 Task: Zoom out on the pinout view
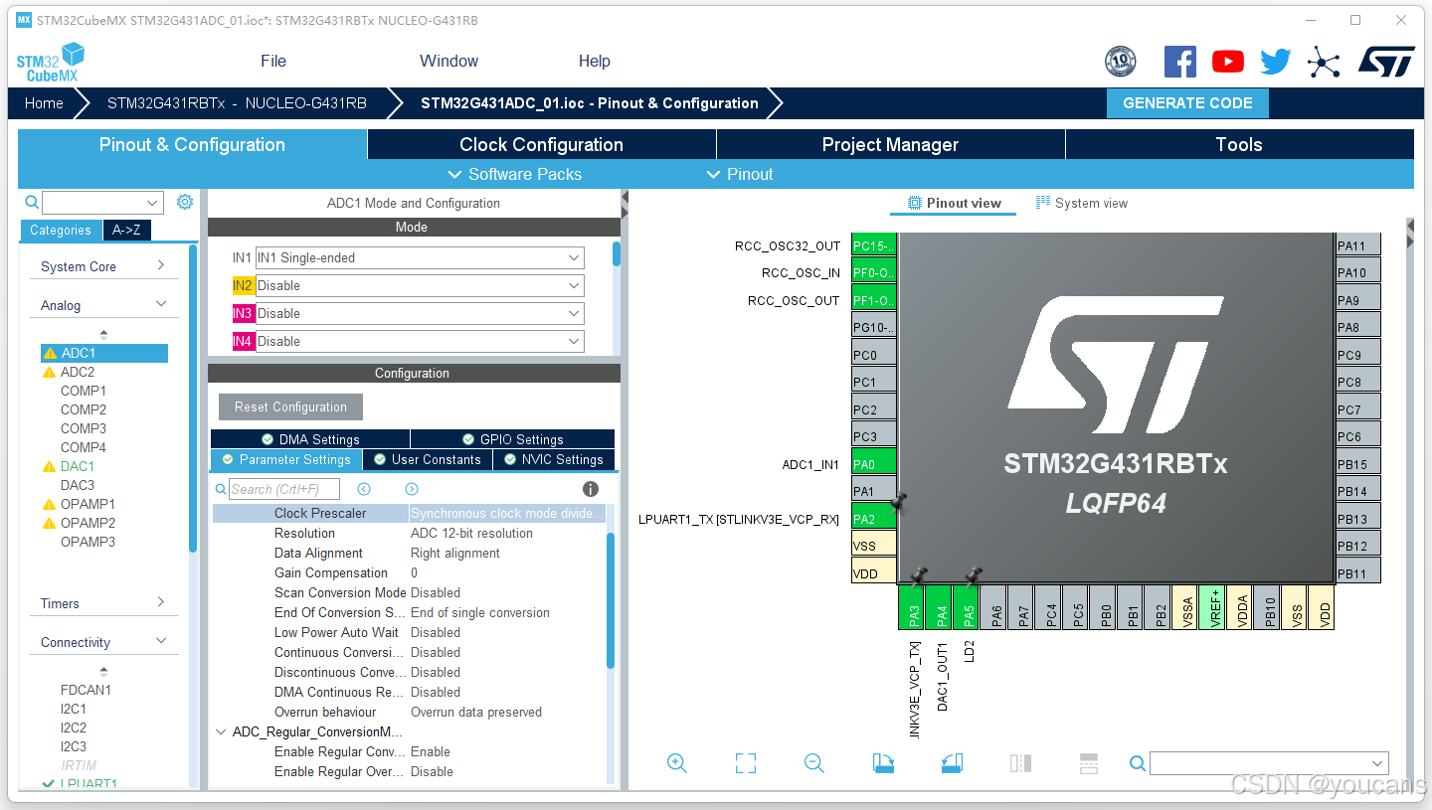click(x=814, y=763)
